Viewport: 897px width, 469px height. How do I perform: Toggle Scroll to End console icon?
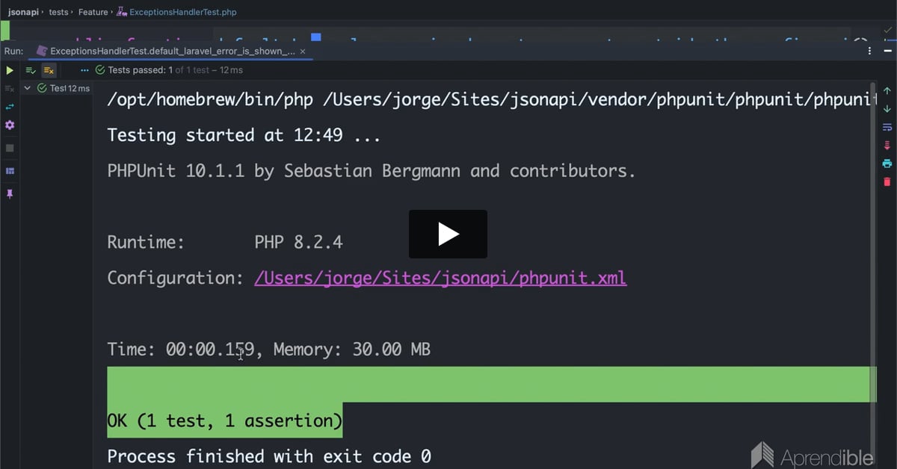(887, 145)
